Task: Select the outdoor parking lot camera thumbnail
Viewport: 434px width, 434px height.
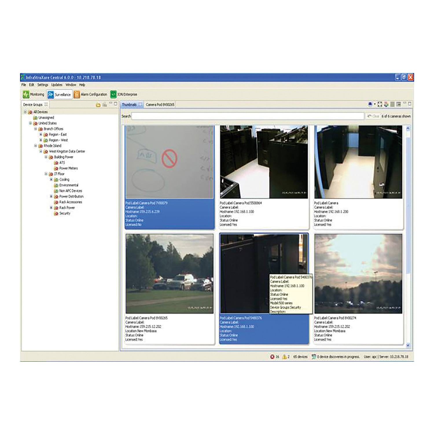Action: pyautogui.click(x=170, y=274)
